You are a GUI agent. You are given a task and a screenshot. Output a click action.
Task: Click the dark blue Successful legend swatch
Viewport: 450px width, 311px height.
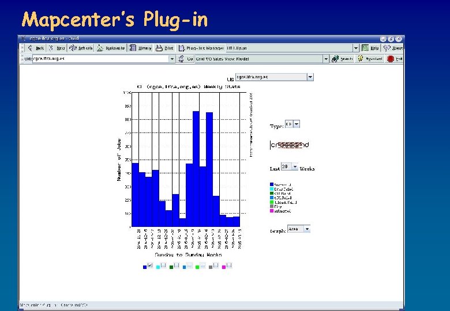pyautogui.click(x=272, y=185)
